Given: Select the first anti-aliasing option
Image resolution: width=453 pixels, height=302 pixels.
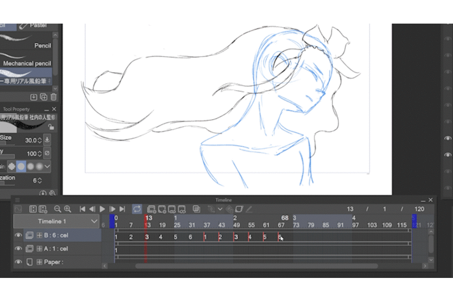Looking at the screenshot, I should pos(11,167).
